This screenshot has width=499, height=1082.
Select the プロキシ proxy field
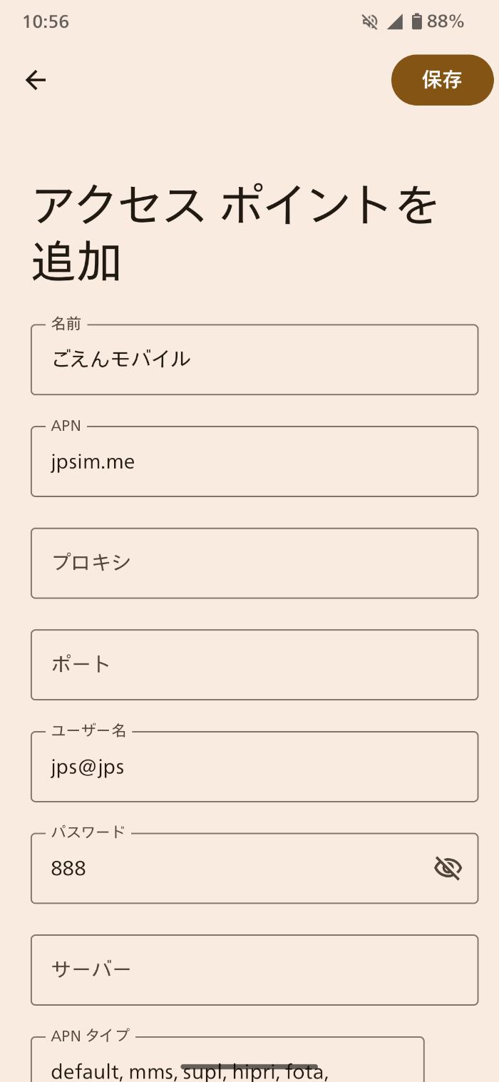254,563
